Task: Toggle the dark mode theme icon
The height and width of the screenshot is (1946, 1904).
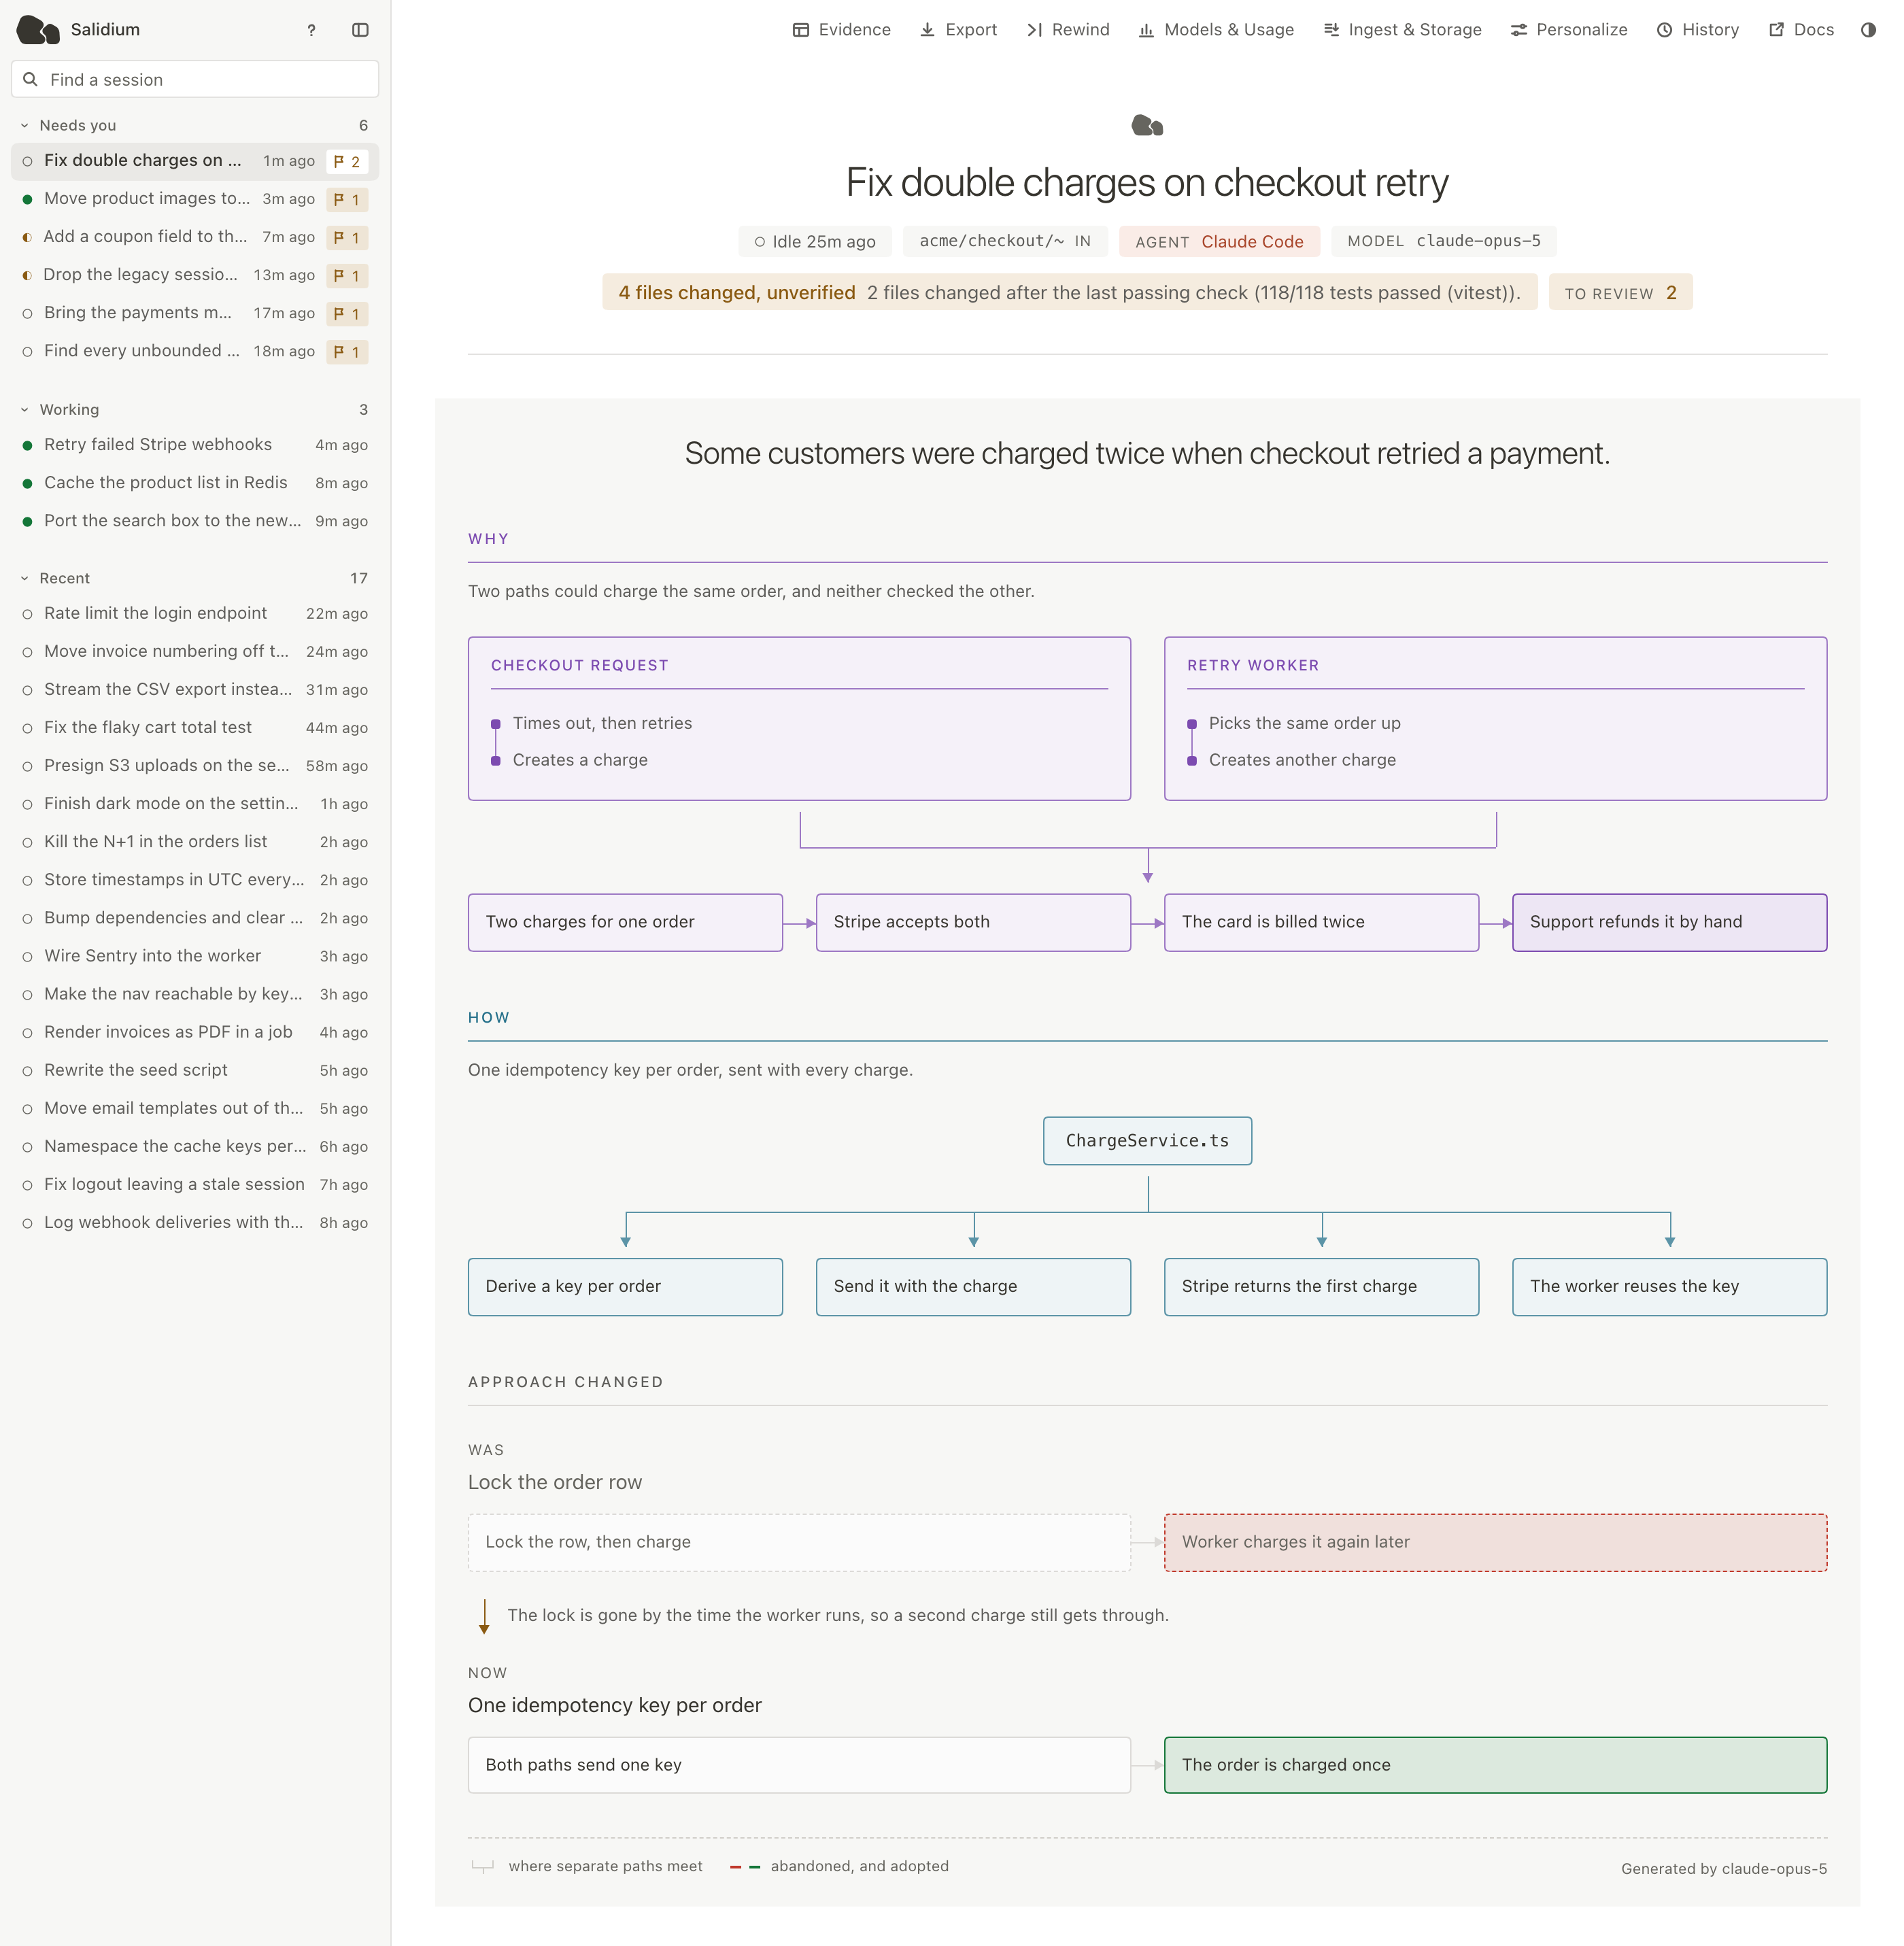Action: pos(1868,30)
